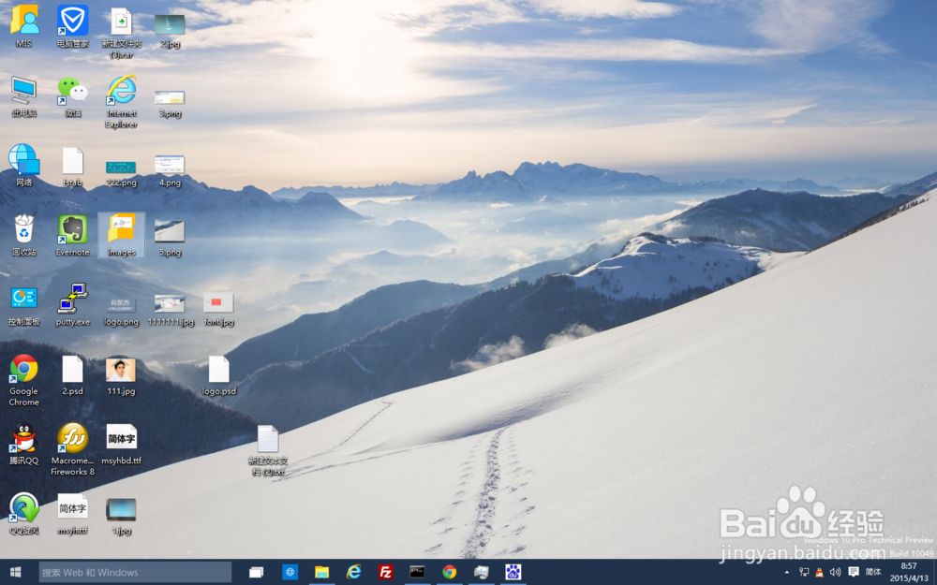Viewport: 937px width, 585px height.
Task: Select the font.jpg image file
Action: point(218,309)
